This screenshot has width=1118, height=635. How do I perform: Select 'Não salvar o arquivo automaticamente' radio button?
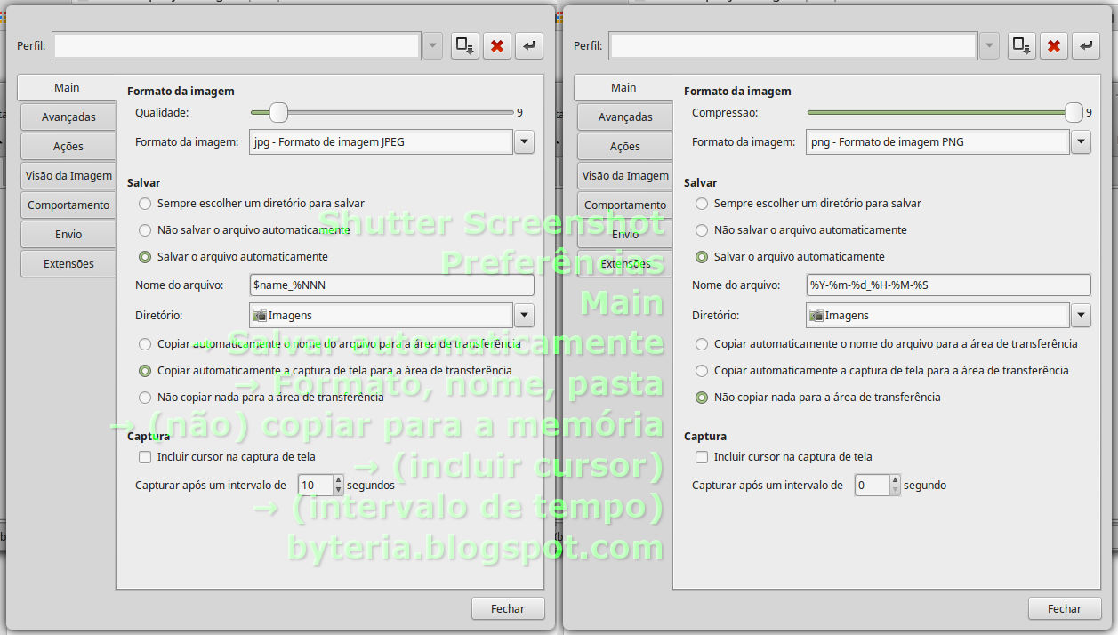143,229
